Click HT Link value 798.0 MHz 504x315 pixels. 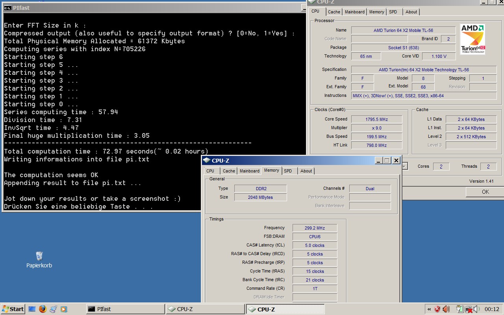(376, 145)
